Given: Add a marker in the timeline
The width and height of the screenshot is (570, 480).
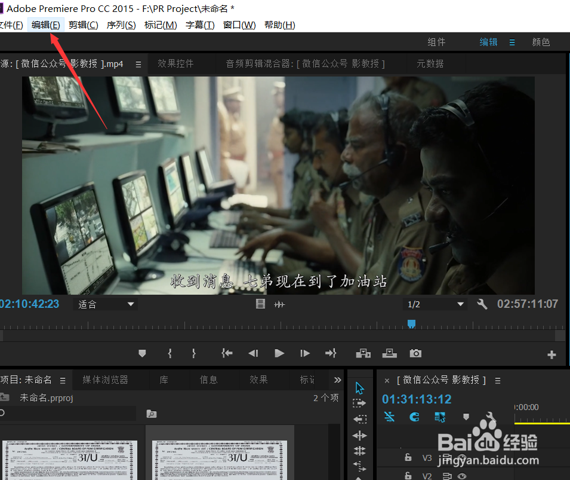Looking at the screenshot, I should [466, 417].
